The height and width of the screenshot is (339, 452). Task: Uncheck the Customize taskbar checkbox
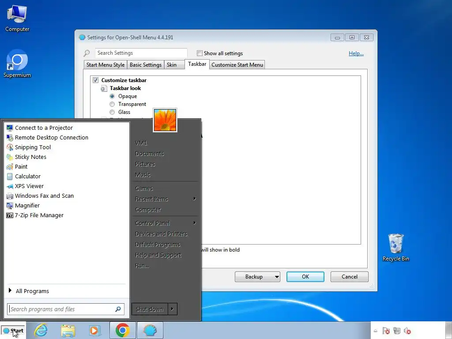95,80
